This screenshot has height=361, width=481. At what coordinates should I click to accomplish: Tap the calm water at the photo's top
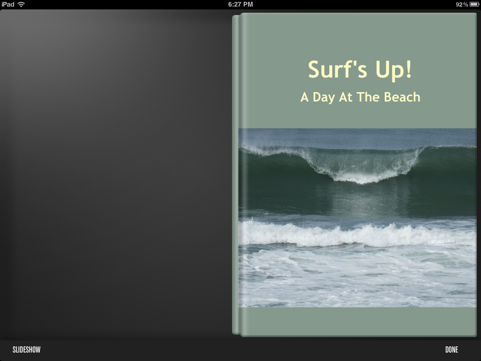357,137
